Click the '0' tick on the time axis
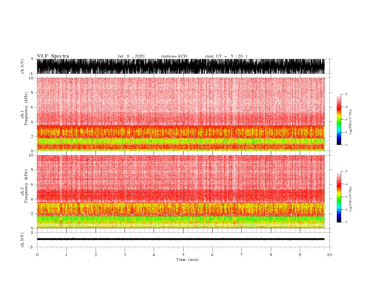The image size is (371, 286). pyautogui.click(x=37, y=255)
